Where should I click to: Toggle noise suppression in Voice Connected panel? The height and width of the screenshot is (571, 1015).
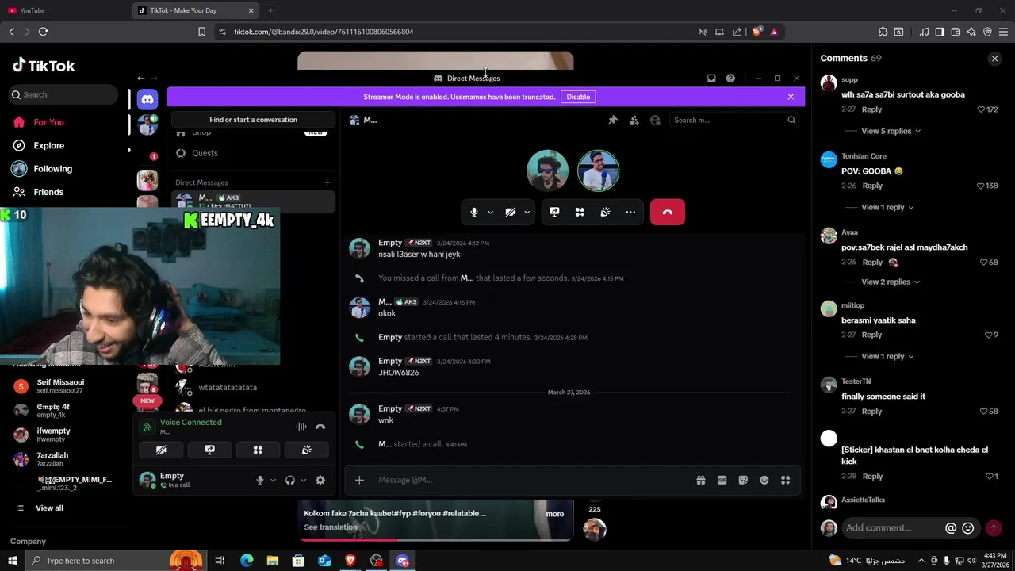(x=301, y=427)
